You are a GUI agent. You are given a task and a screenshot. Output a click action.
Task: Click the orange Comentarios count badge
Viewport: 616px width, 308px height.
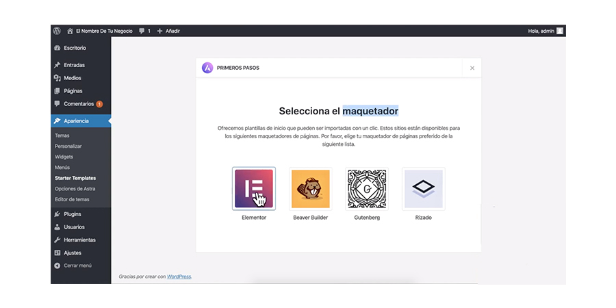point(99,104)
